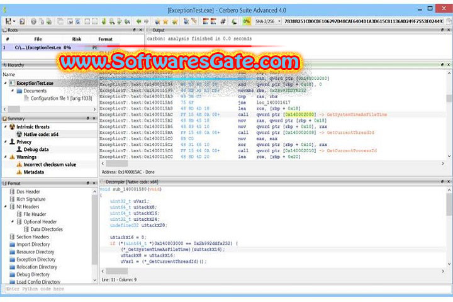Open Resource Directory in Format tree

click(35, 252)
